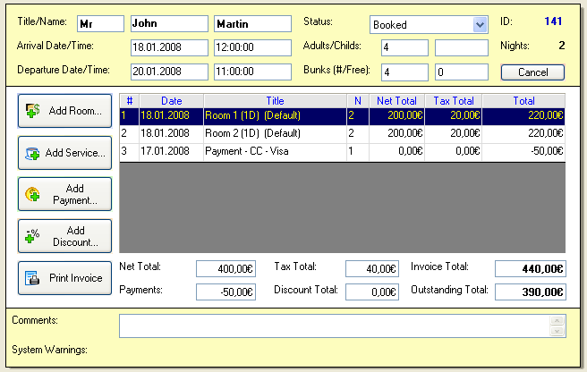Open the Status dropdown showing Booked
Screen dimensions: 587x372
[429, 25]
